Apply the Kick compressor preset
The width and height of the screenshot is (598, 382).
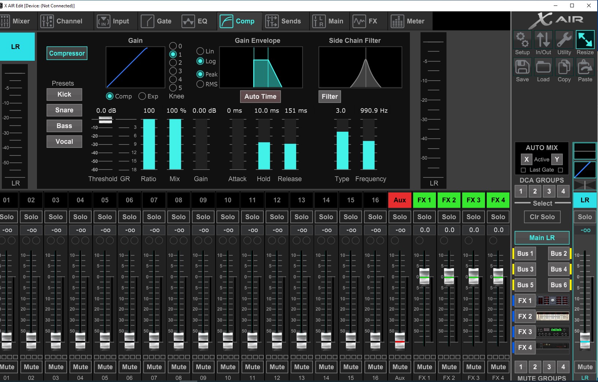click(x=64, y=94)
